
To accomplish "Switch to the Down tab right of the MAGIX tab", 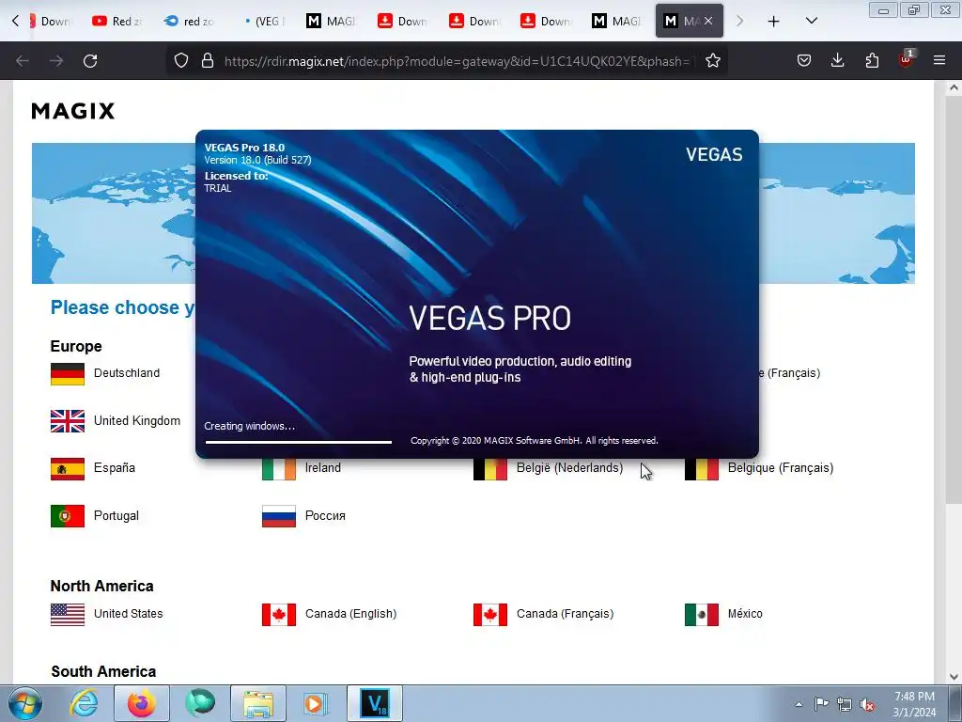I will coord(402,21).
